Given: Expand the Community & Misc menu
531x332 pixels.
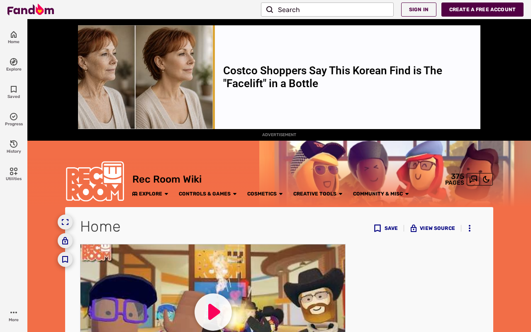Looking at the screenshot, I should point(381,194).
